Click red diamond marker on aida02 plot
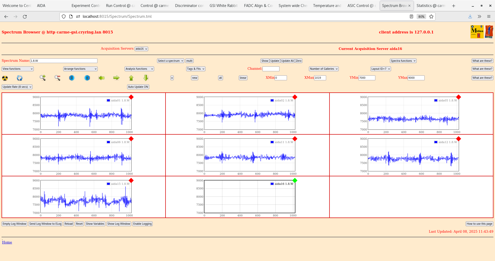495x261 pixels. (x=295, y=97)
